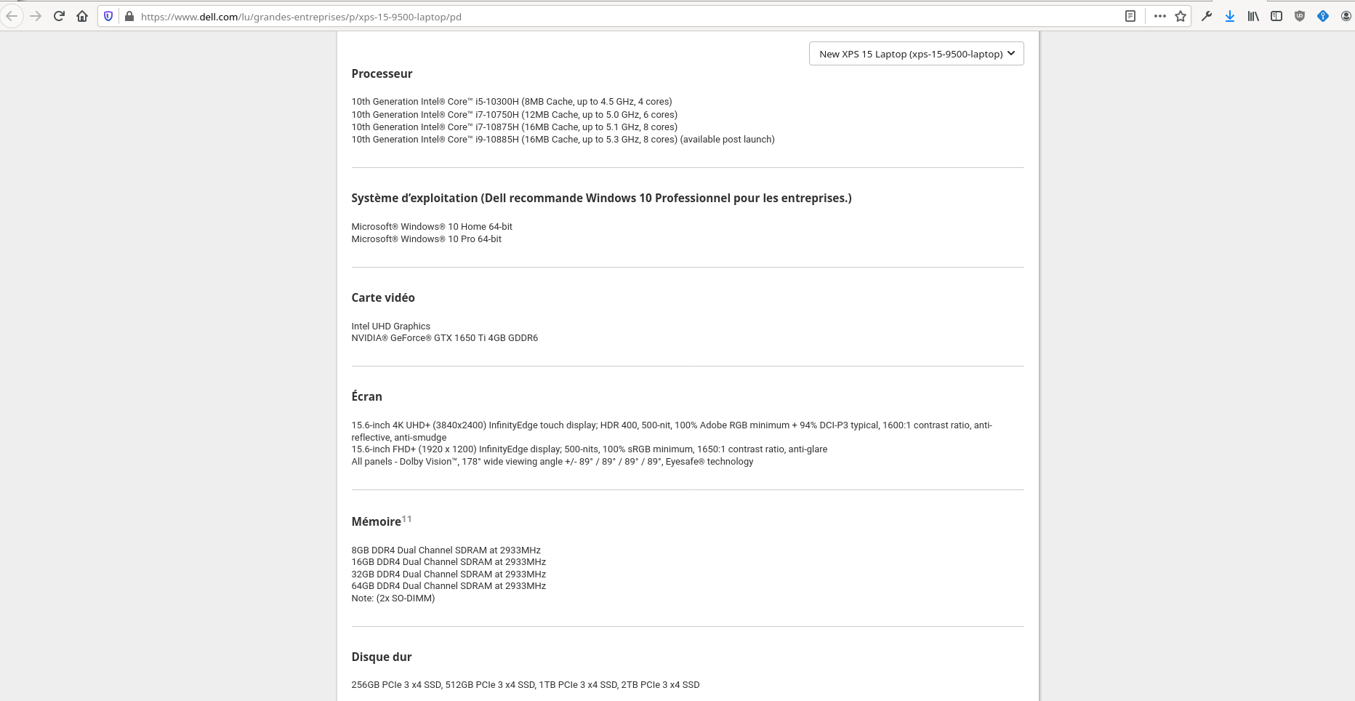Show tracking protection shield details

coord(108,16)
